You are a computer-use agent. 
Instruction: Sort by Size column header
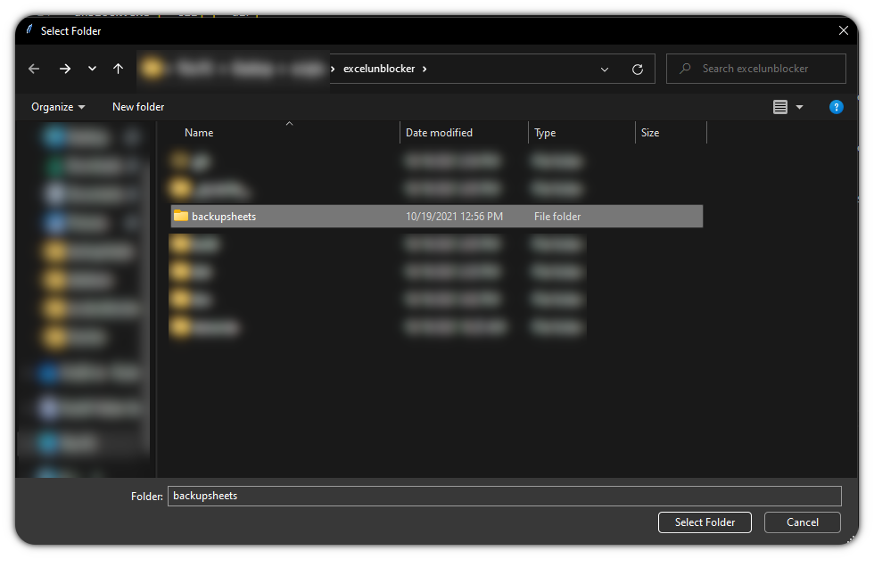650,133
